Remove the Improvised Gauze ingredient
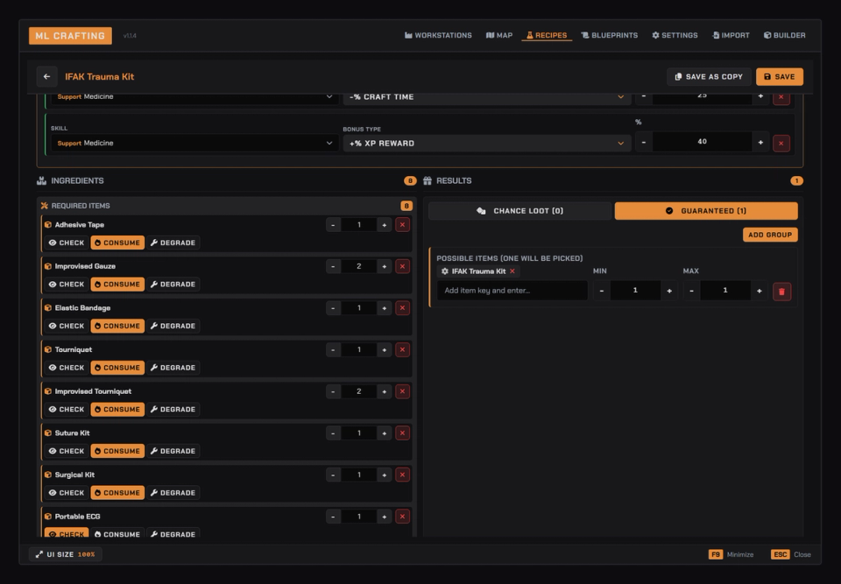Viewport: 841px width, 584px height. point(402,266)
